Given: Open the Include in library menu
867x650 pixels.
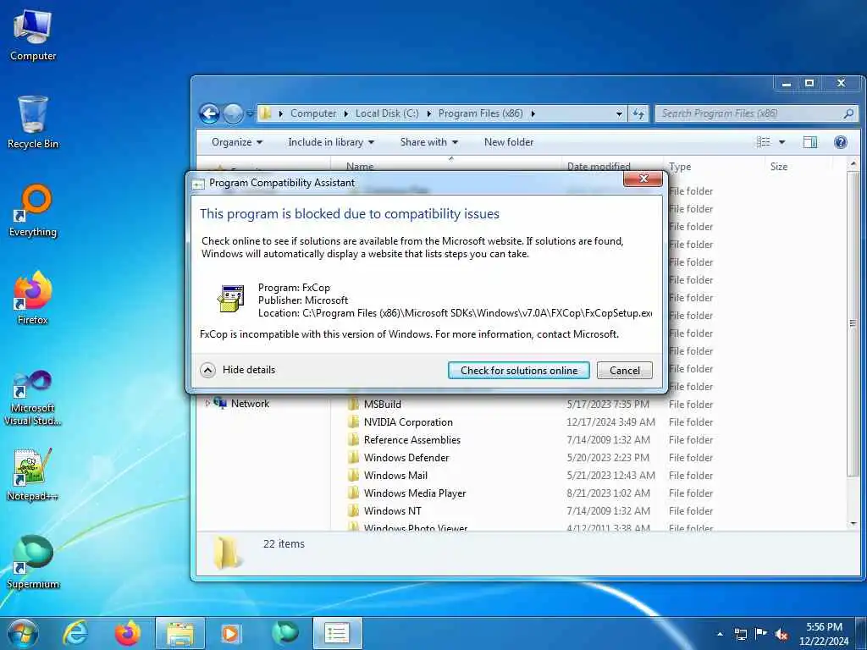Looking at the screenshot, I should pyautogui.click(x=331, y=142).
